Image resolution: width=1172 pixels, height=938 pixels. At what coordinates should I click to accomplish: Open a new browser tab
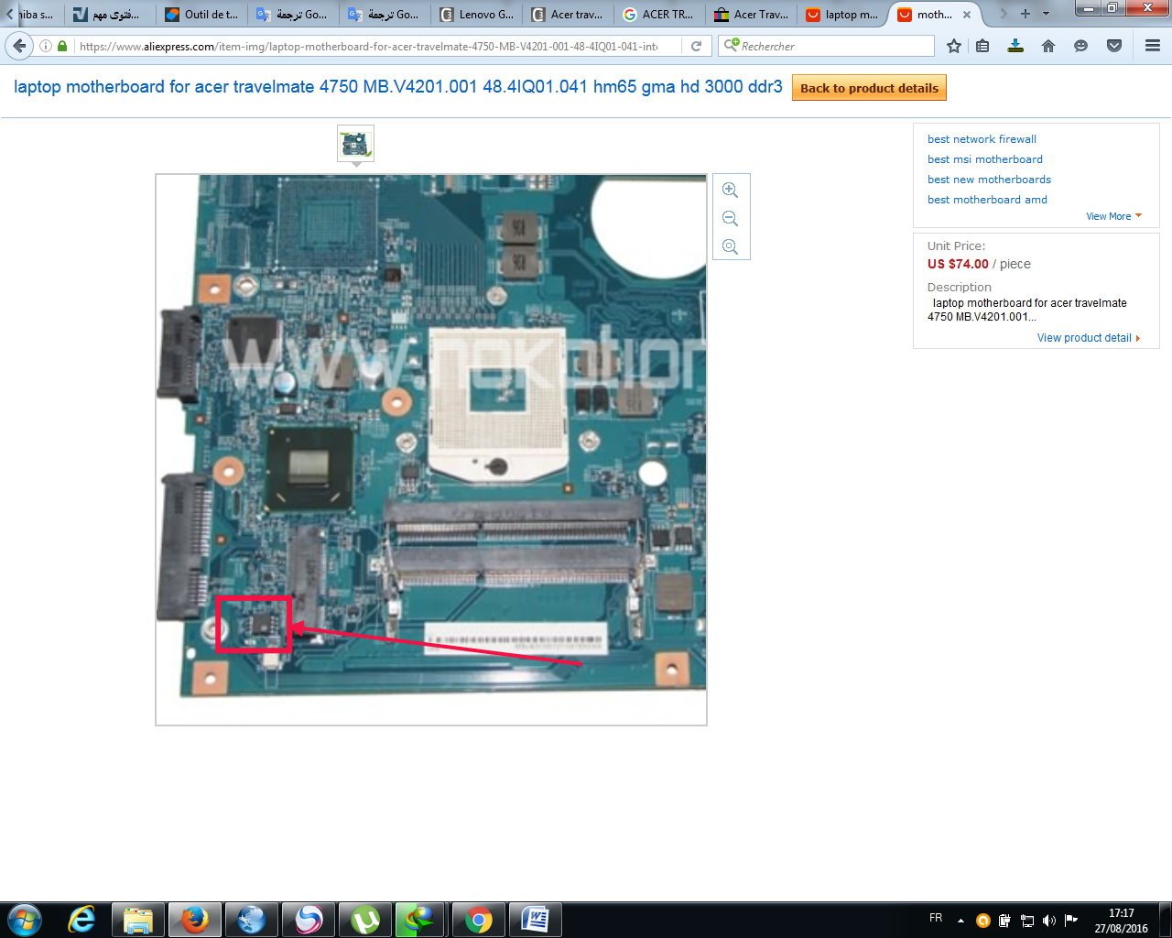1025,14
